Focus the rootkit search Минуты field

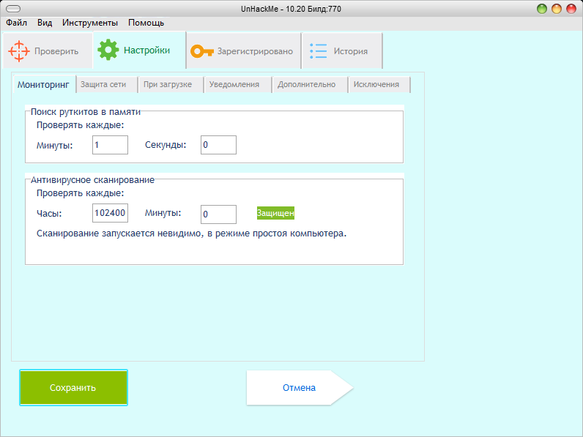110,145
